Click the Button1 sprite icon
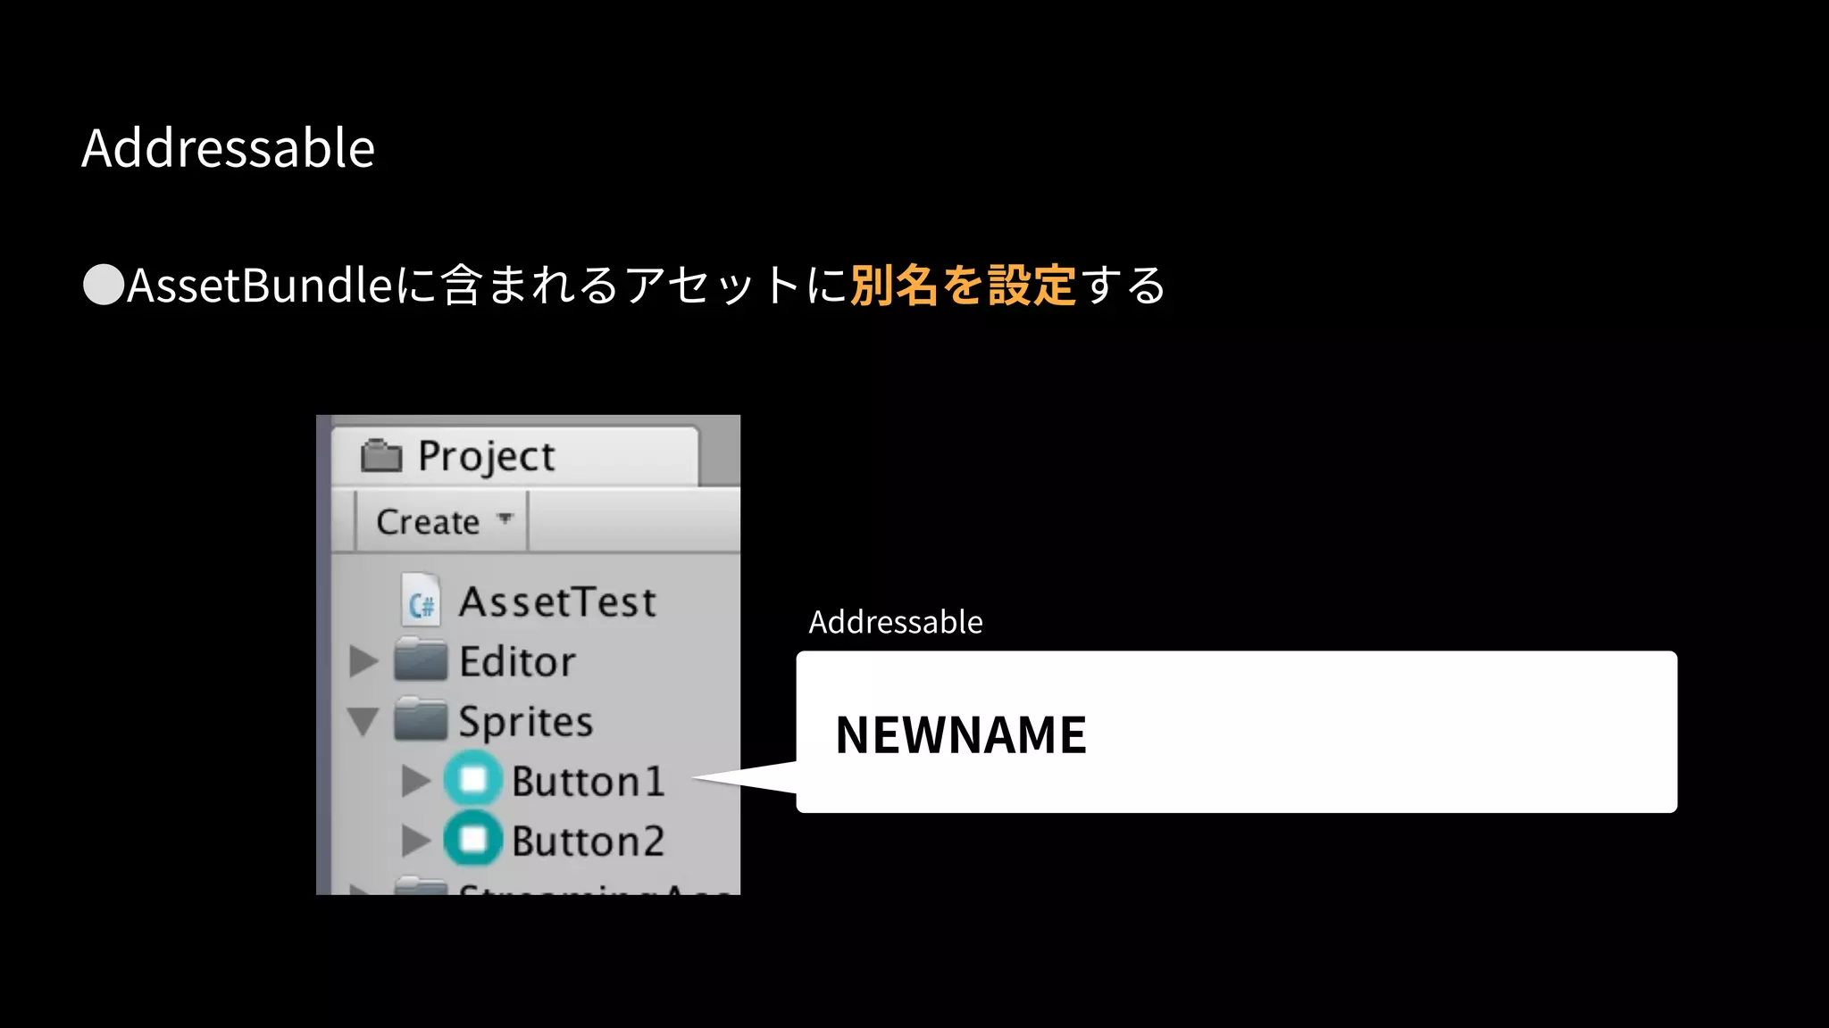This screenshot has height=1028, width=1829. click(x=473, y=780)
